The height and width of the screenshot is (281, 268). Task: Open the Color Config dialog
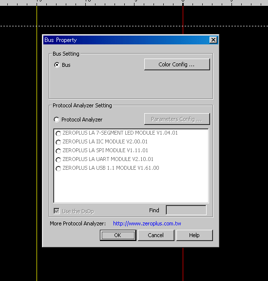pos(177,64)
